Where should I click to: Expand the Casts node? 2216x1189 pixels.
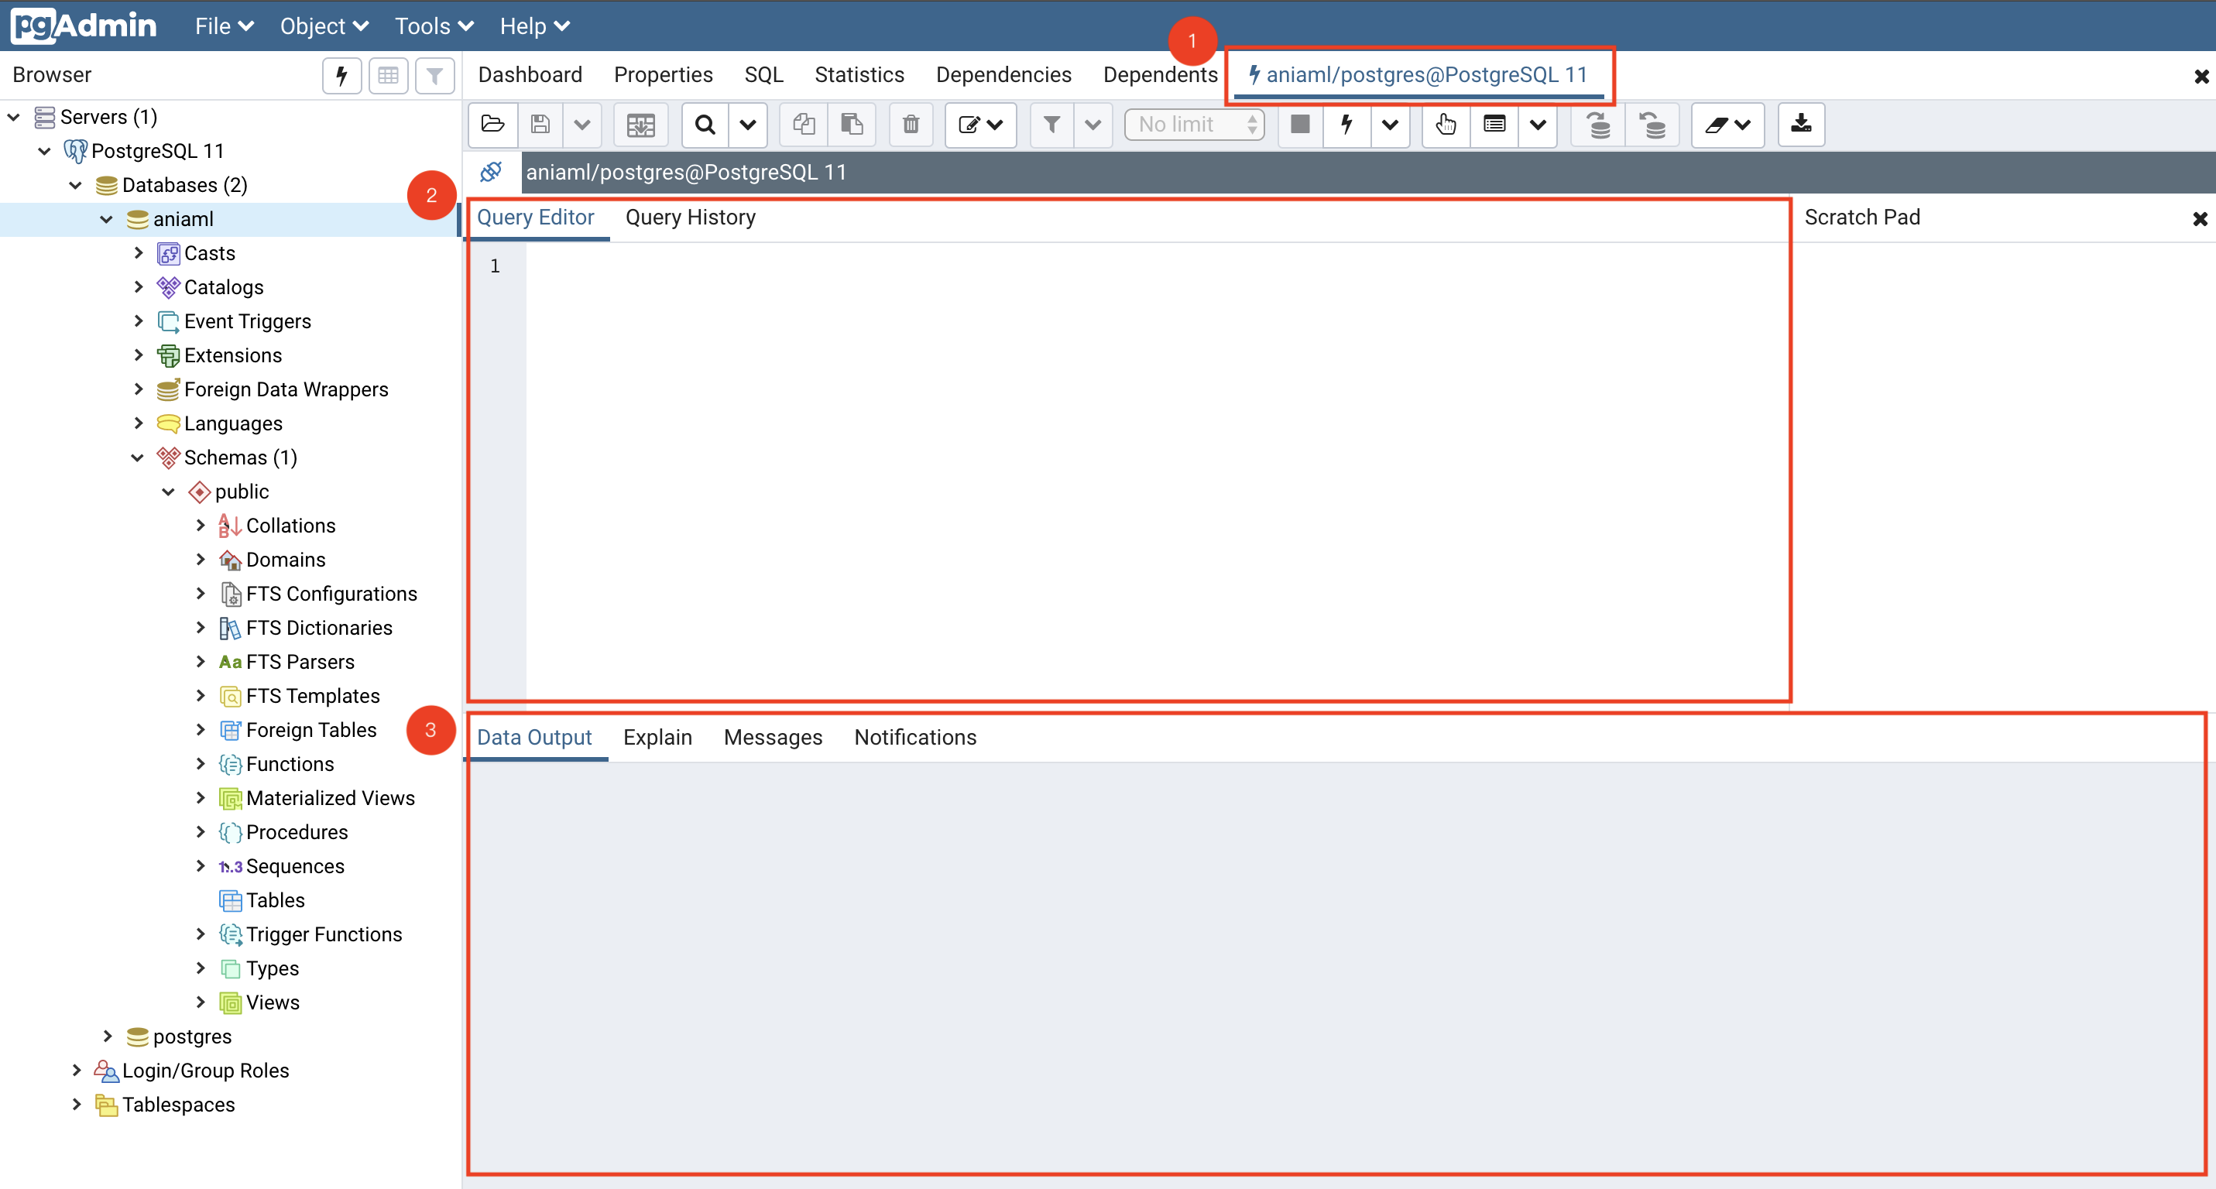(138, 253)
